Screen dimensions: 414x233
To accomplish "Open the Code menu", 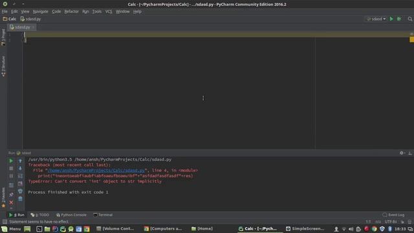I will coord(56,12).
